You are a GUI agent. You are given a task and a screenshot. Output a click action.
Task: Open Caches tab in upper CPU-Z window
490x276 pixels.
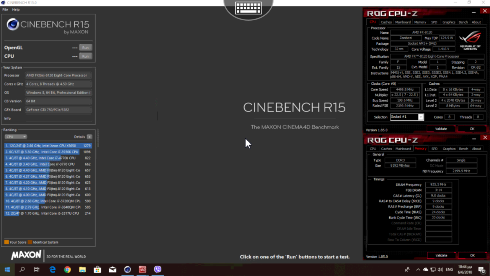[386, 22]
